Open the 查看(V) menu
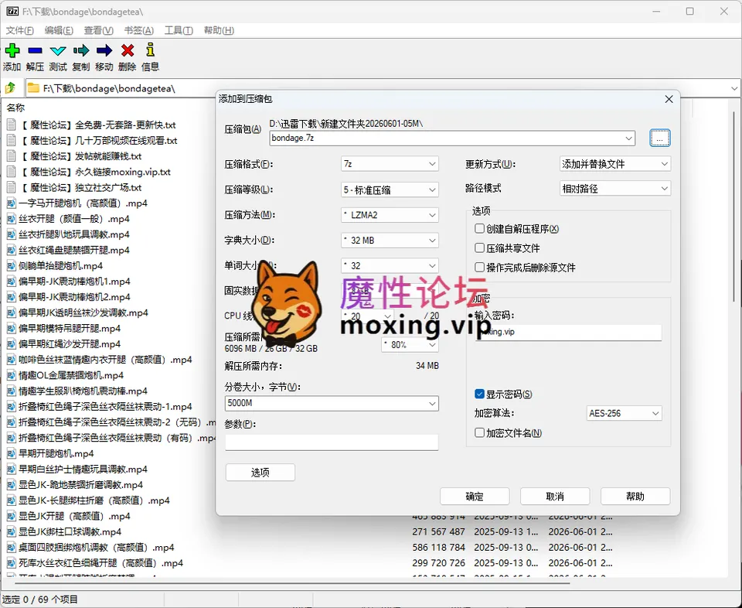 98,30
